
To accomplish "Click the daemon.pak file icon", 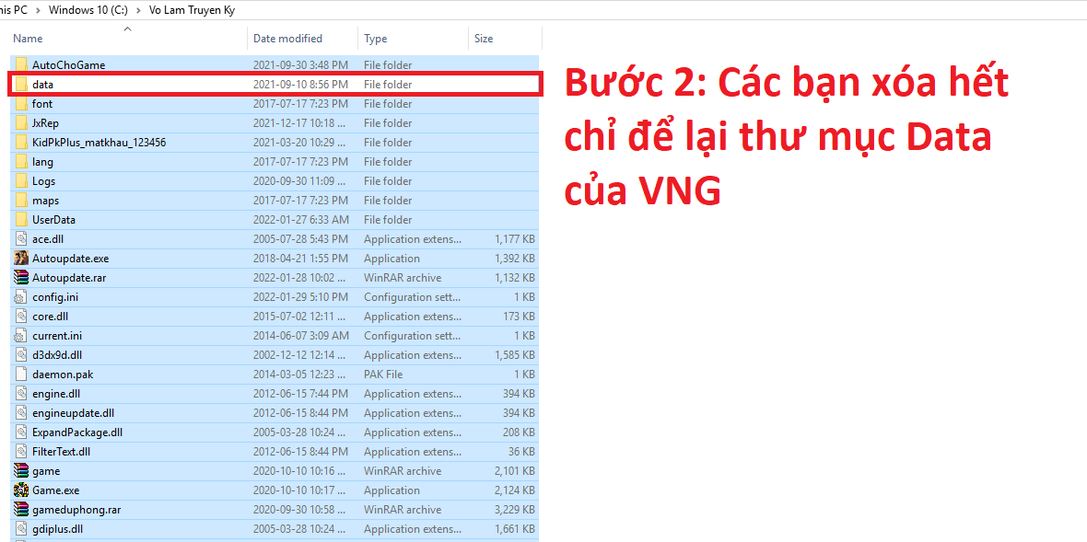I will pos(21,375).
